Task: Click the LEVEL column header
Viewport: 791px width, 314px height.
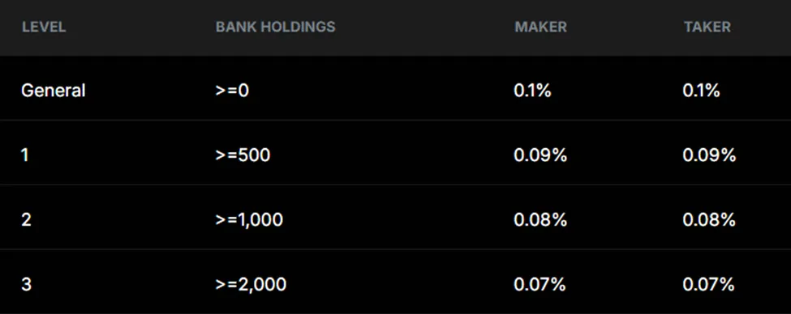Action: (x=44, y=27)
